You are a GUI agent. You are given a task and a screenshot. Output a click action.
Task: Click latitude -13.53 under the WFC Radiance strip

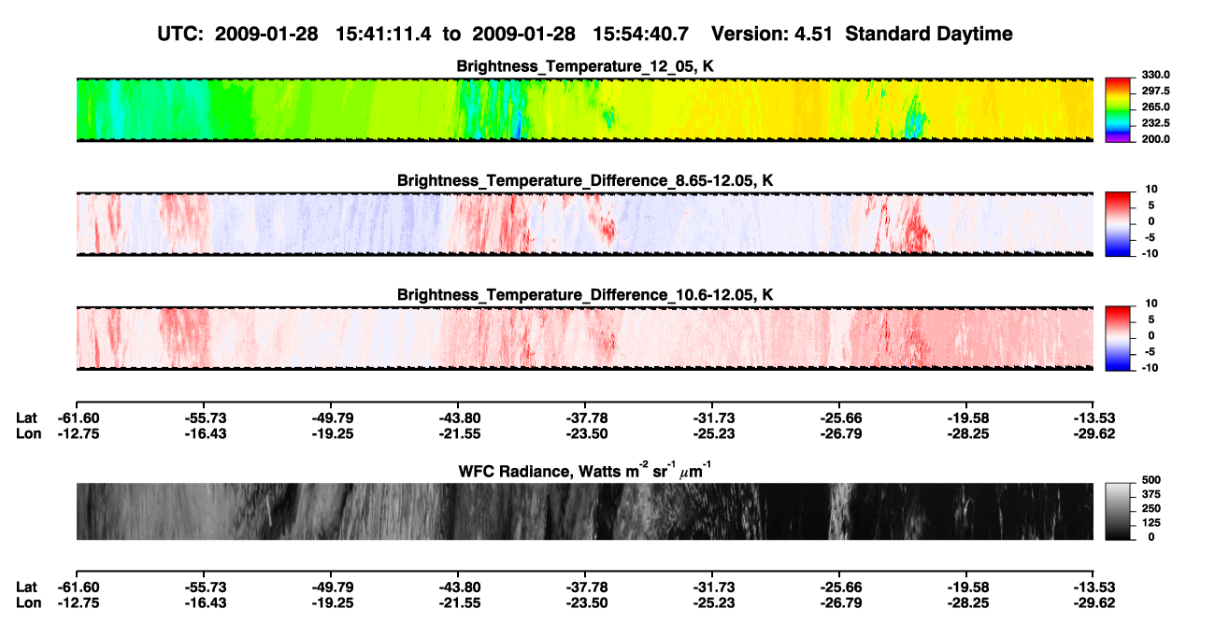(1093, 587)
